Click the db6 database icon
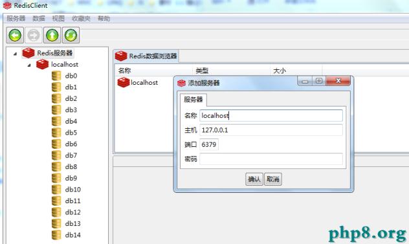The width and height of the screenshot is (409, 244). coord(56,144)
